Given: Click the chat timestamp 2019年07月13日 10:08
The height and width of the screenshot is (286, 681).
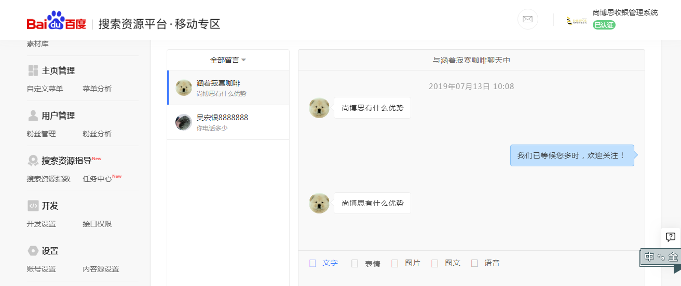Looking at the screenshot, I should click(x=471, y=87).
